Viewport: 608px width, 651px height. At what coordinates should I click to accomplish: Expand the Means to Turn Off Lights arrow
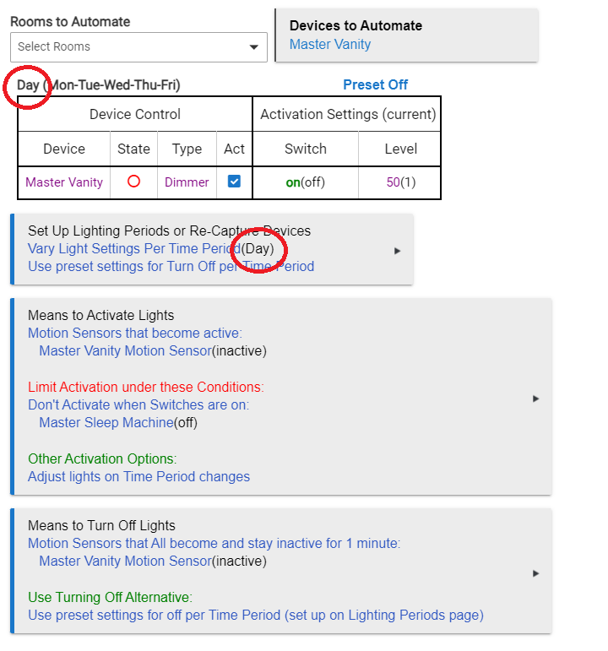pyautogui.click(x=535, y=573)
